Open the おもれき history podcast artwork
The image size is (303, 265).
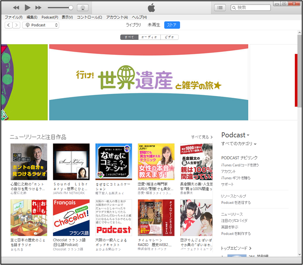pyautogui.click(x=29, y=218)
